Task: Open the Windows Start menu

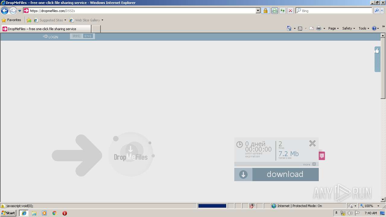Action: click(x=8, y=213)
